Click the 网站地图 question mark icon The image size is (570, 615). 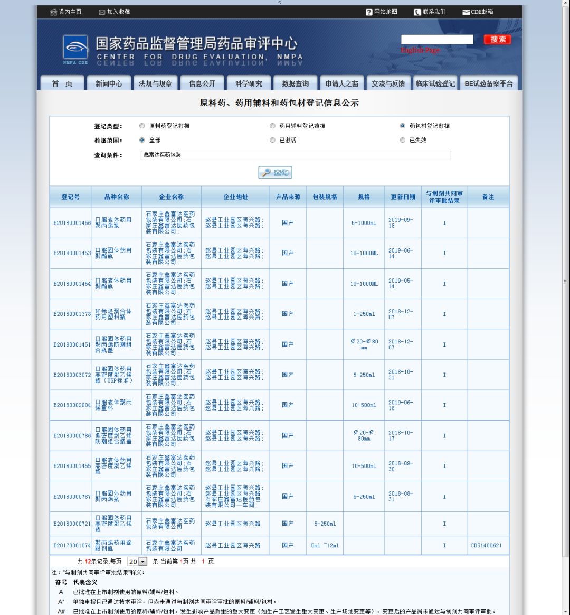(x=369, y=12)
